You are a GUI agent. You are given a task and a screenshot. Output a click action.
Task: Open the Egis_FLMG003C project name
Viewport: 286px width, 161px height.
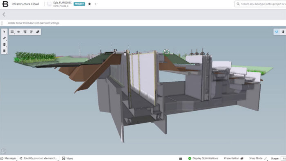pos(62,2)
